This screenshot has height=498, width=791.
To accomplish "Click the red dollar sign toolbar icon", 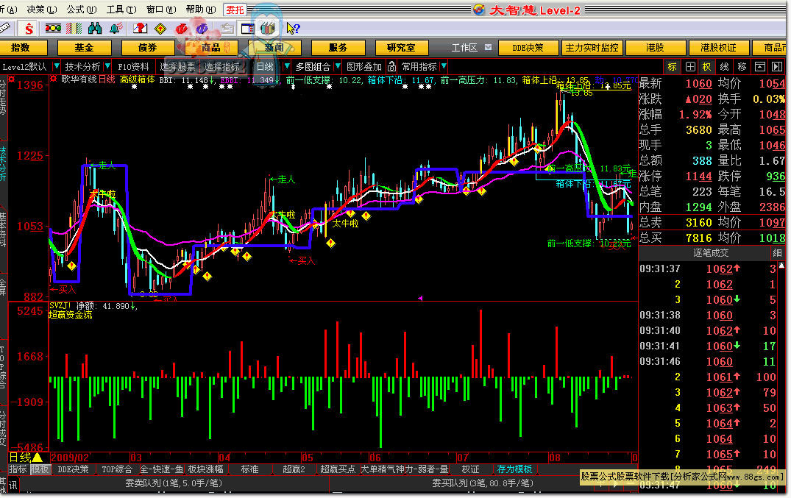I will coord(29,29).
